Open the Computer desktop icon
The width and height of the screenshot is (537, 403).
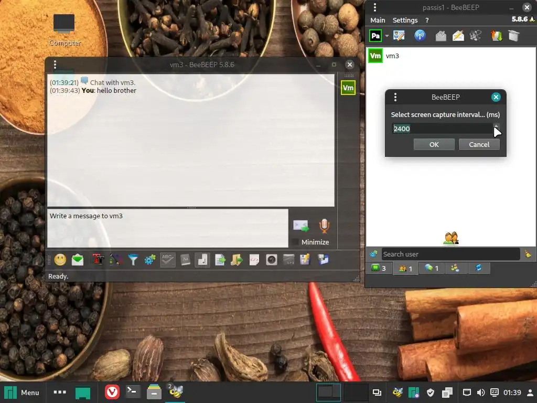(65, 30)
